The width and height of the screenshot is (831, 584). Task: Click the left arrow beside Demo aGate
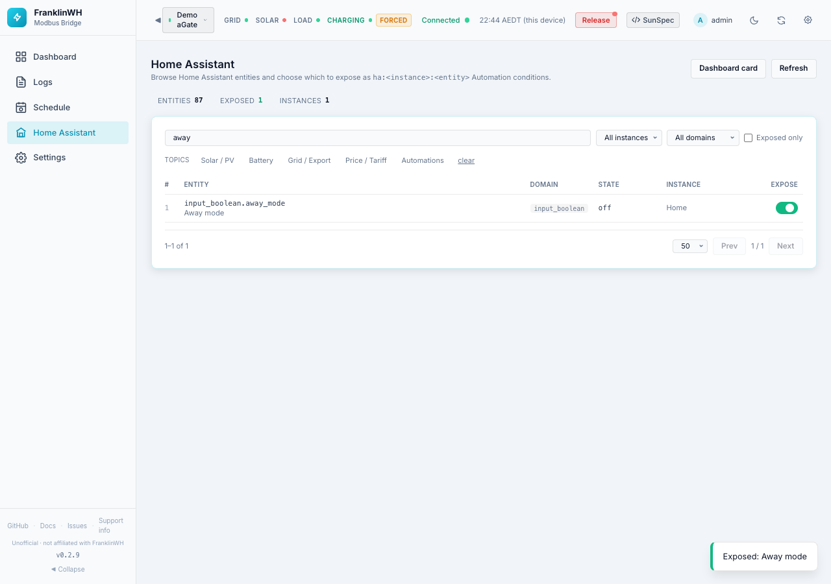click(x=158, y=20)
